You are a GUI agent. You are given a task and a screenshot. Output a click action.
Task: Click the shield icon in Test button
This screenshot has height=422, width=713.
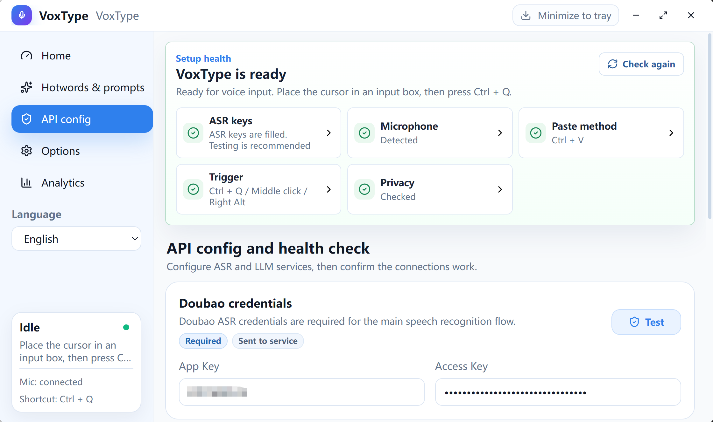point(634,322)
